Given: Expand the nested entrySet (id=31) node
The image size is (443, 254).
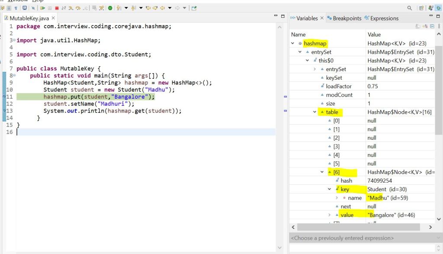Looking at the screenshot, I should point(315,69).
